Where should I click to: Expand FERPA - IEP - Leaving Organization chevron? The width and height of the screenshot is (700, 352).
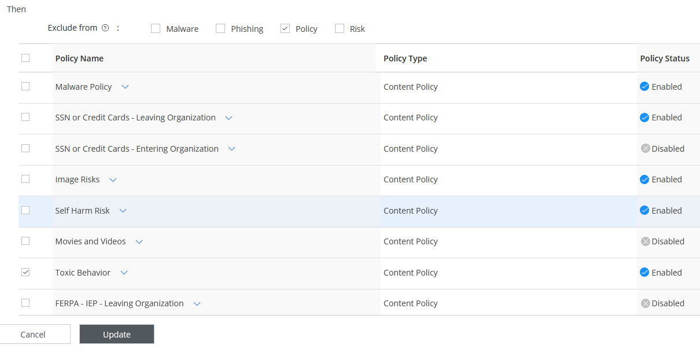(x=197, y=303)
